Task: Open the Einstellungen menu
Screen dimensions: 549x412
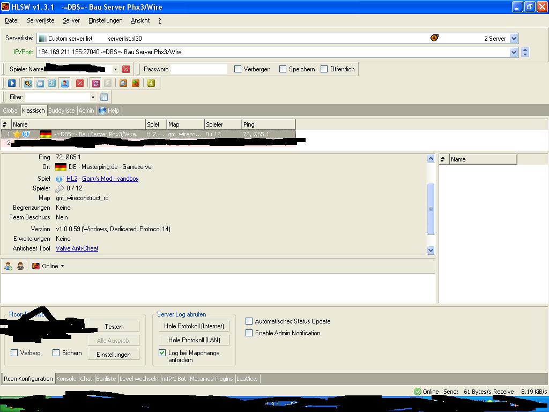Action: (x=105, y=20)
